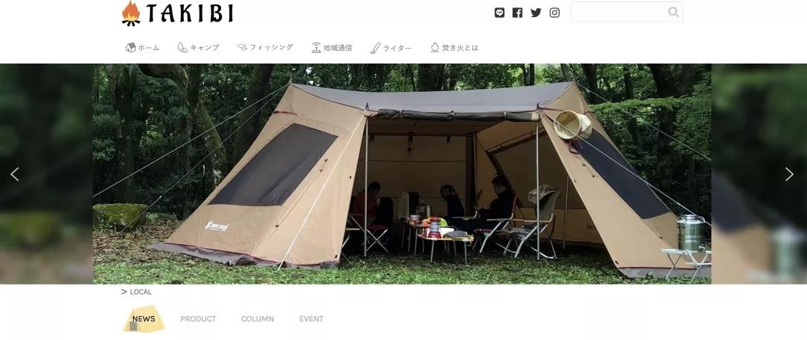Switch to the PRODUCT tab
The width and height of the screenshot is (807, 340).
click(x=198, y=319)
